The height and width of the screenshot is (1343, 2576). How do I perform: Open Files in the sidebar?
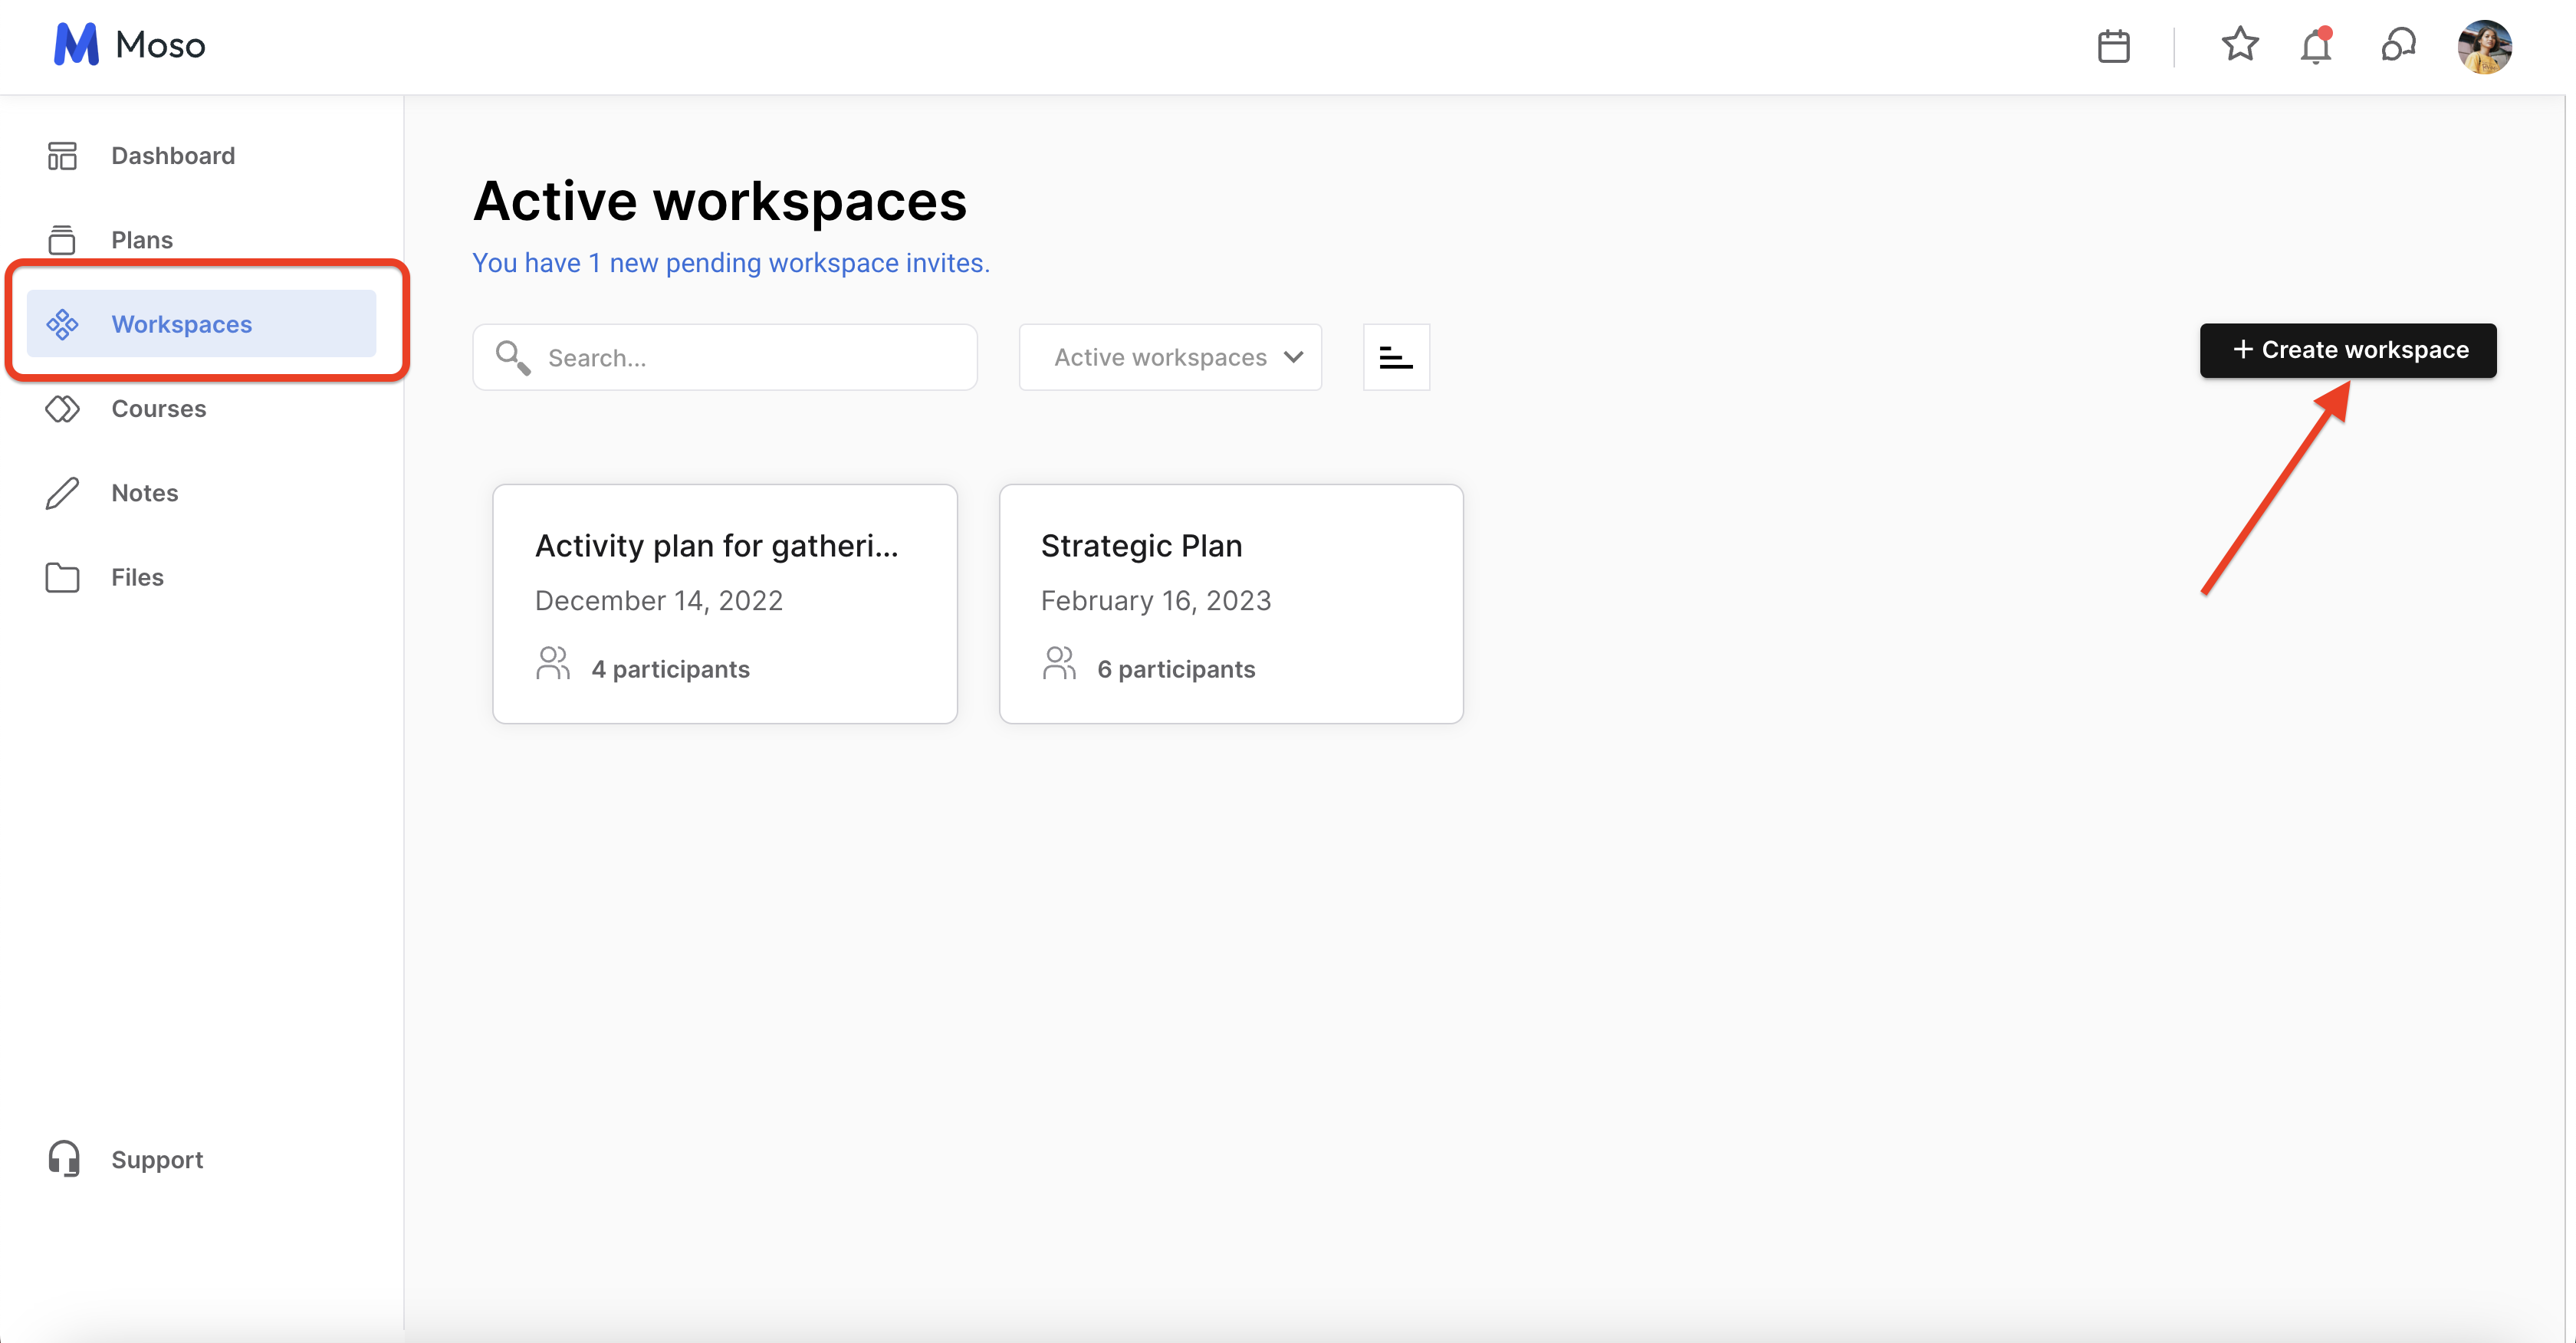(x=137, y=577)
